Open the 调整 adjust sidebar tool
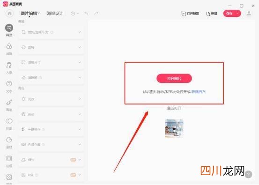Image resolution: width=259 pixels, height=185 pixels. click(x=9, y=30)
